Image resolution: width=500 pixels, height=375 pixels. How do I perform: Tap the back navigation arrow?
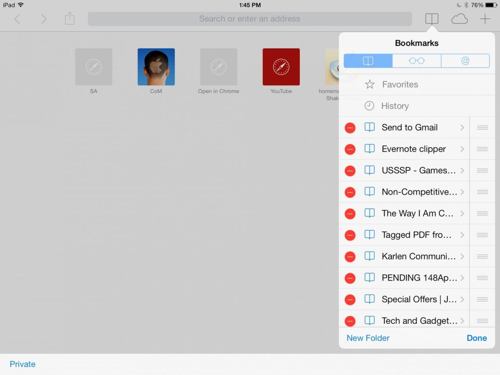click(x=17, y=18)
